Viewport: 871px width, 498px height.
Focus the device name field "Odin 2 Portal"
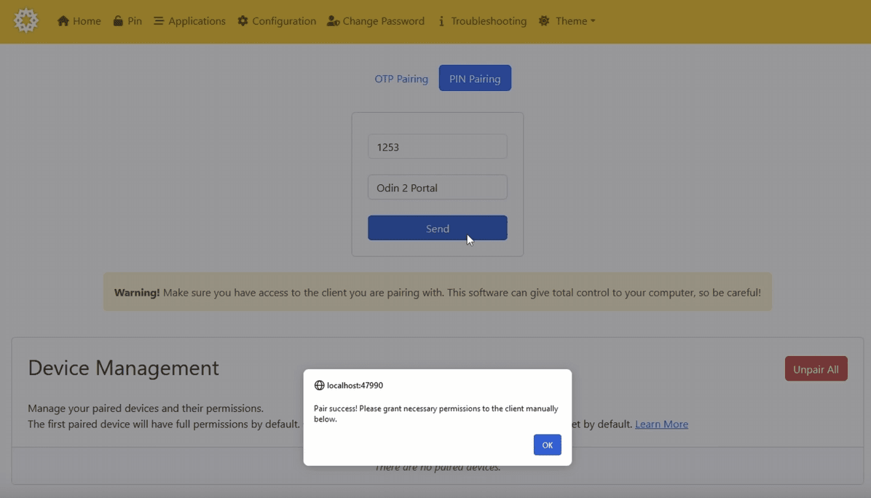(437, 188)
